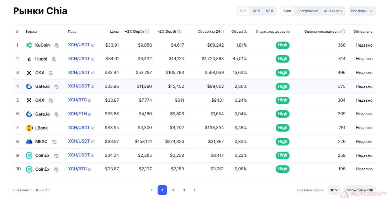Viewport: 392px width, 202px height.
Task: Select the CEX exchange filter
Action: point(256,11)
